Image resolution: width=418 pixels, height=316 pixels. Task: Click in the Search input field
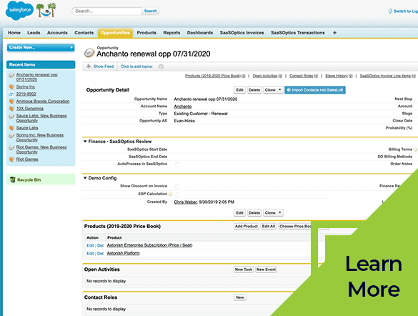click(106, 11)
